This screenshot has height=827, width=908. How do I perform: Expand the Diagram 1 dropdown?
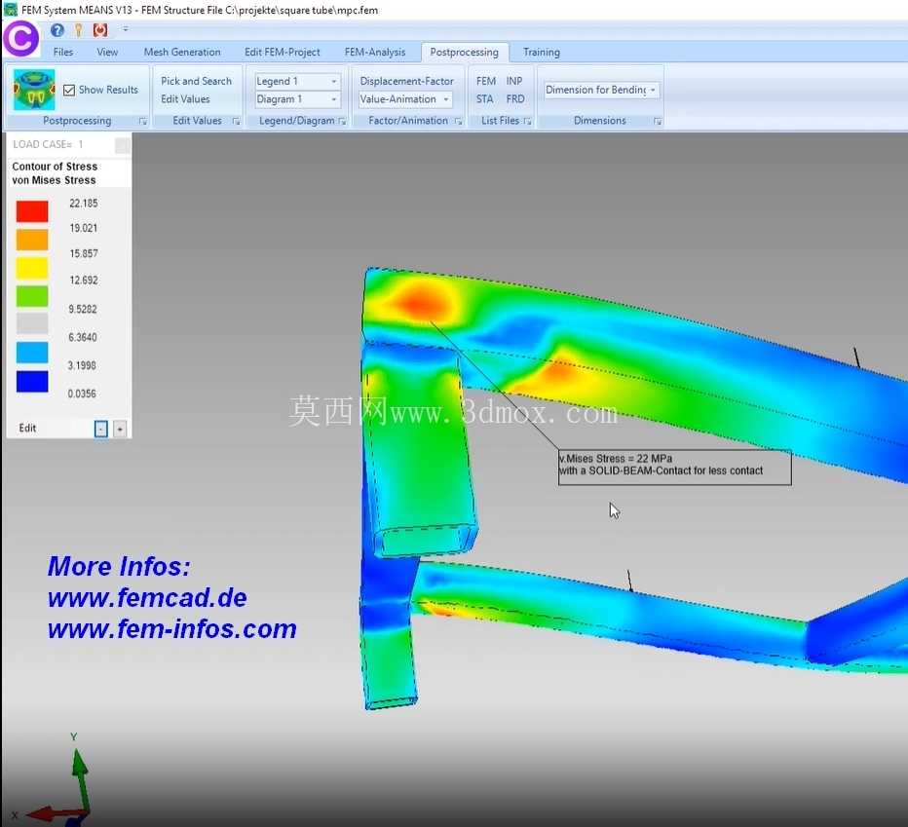[x=334, y=99]
